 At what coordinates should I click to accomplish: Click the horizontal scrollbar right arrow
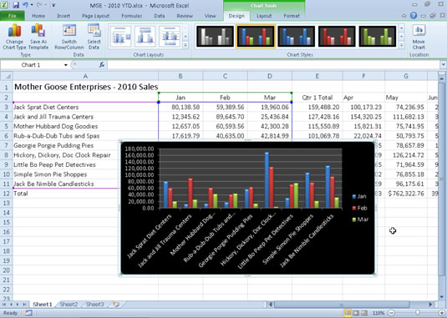click(430, 305)
